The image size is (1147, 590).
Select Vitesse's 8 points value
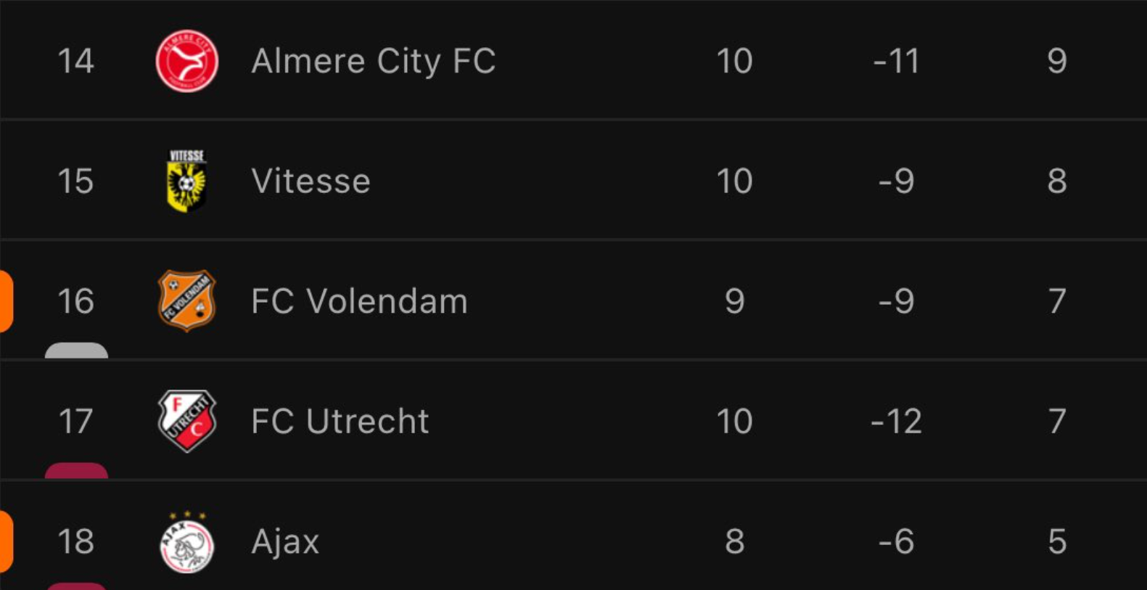[x=1057, y=181]
